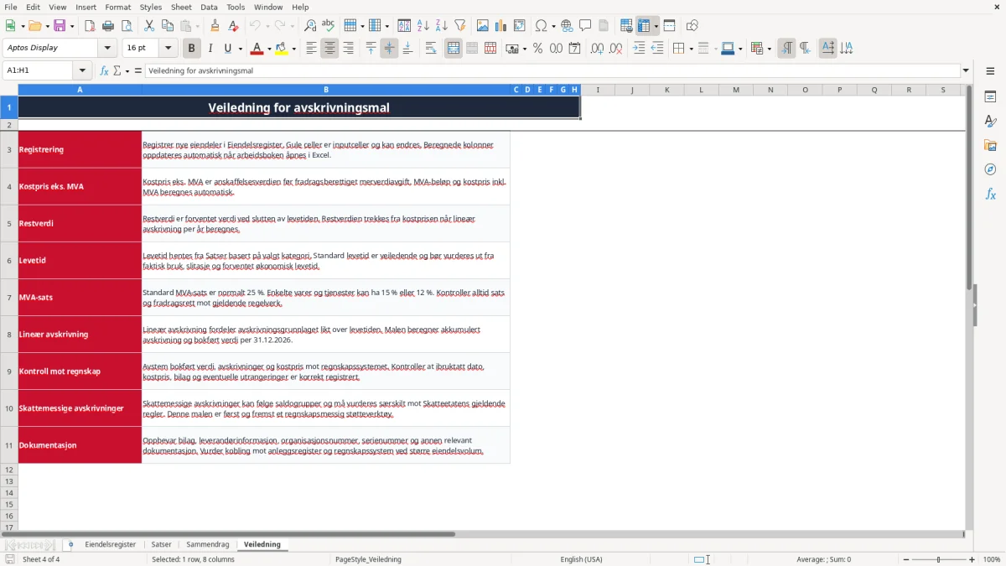Open sidebar Properties panel icon
Image resolution: width=1006 pixels, height=566 pixels.
click(990, 97)
